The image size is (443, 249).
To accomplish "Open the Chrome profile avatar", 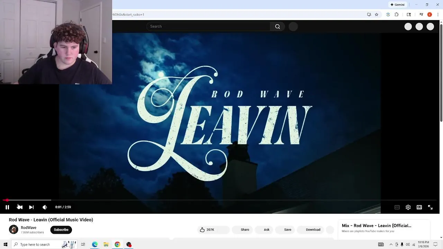I will (430, 15).
